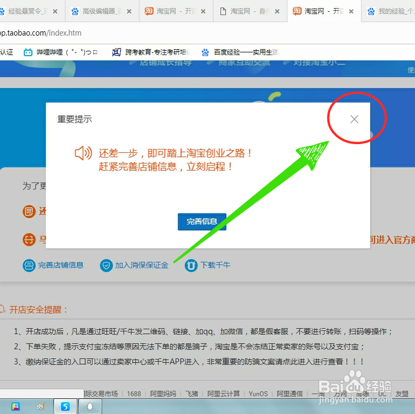This screenshot has width=415, height=414.
Task: Click the second safety warning about 下单失败
Action: coord(189,347)
